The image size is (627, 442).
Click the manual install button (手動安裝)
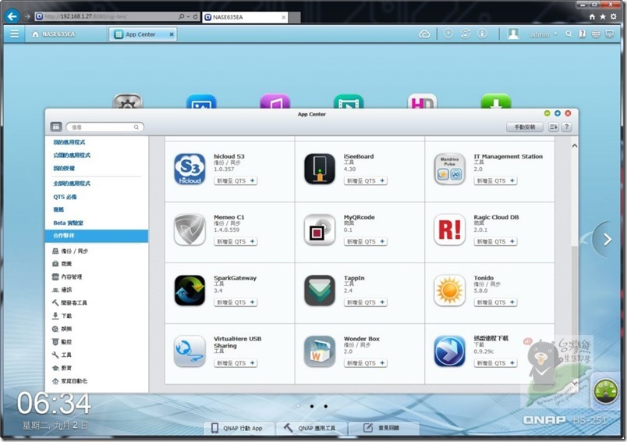coord(524,127)
